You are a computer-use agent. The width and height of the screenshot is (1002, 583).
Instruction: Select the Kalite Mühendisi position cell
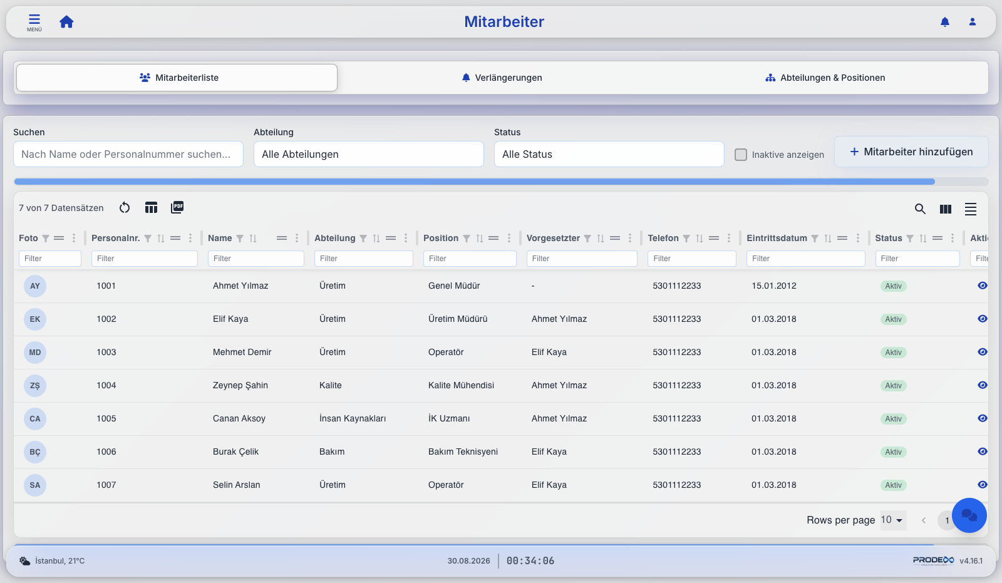click(x=461, y=385)
